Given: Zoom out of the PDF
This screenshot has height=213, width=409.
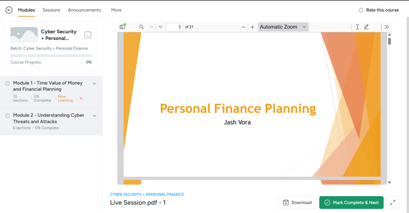Looking at the screenshot, I should [x=243, y=27].
